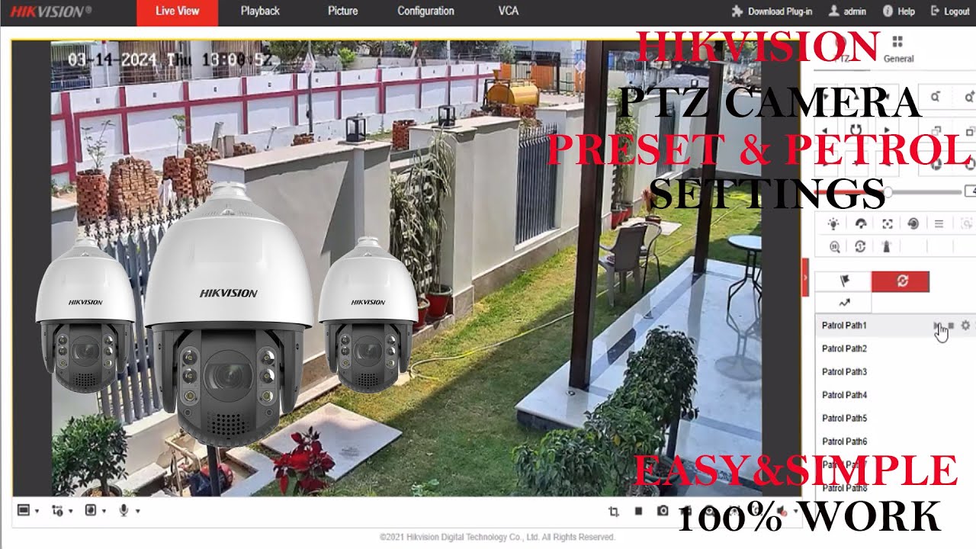Go to the Configuration tab
976x549 pixels.
[425, 11]
